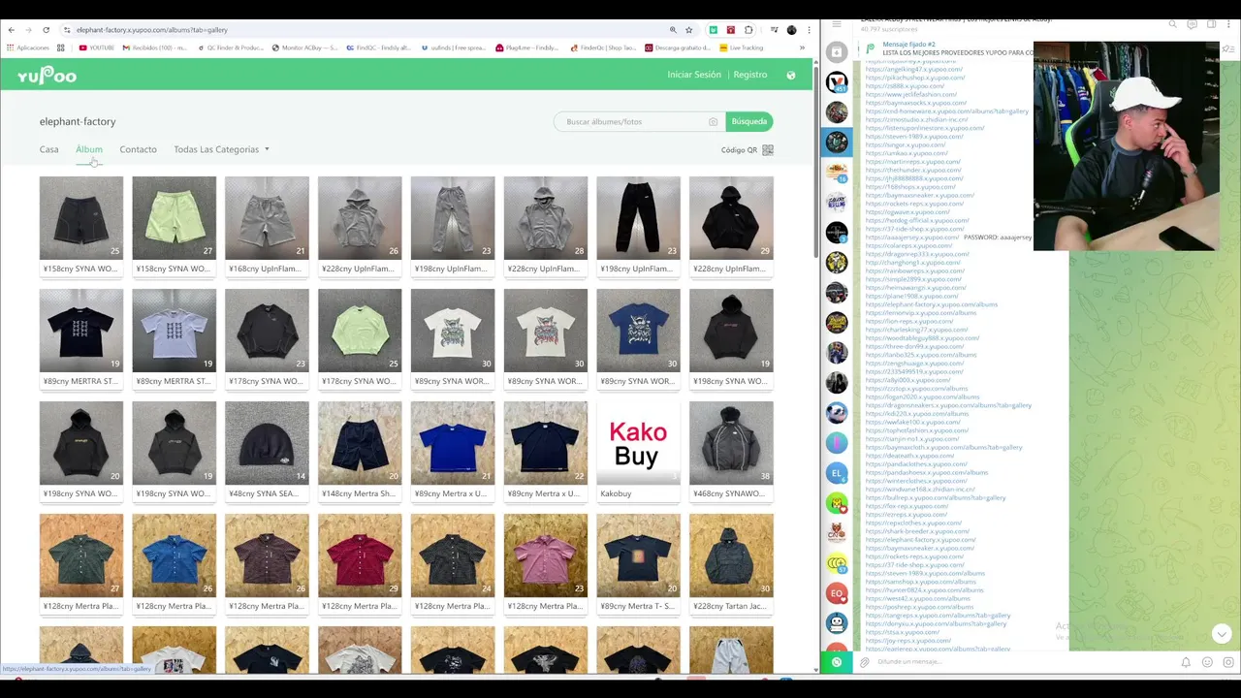
Task: Open Aplicaciones in Chrome bookmarks bar
Action: click(x=28, y=48)
